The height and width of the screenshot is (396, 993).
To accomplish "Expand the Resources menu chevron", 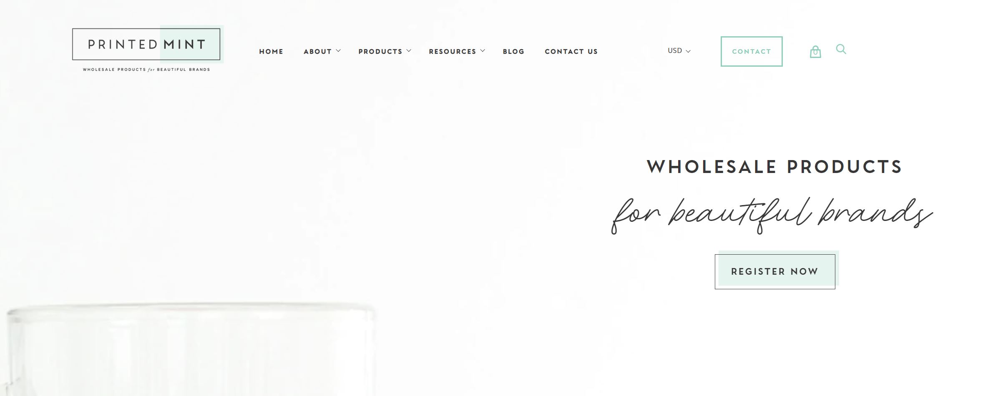I will (483, 51).
